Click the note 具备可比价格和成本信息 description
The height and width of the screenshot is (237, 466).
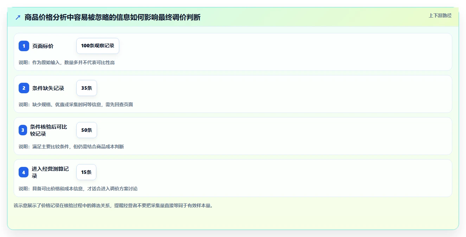click(78, 189)
